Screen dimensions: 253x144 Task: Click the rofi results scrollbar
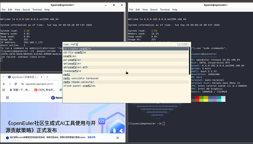190,61
